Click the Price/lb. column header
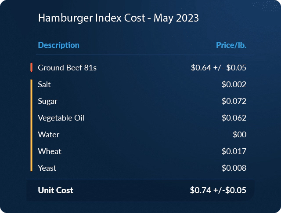281x213 pixels. click(231, 45)
